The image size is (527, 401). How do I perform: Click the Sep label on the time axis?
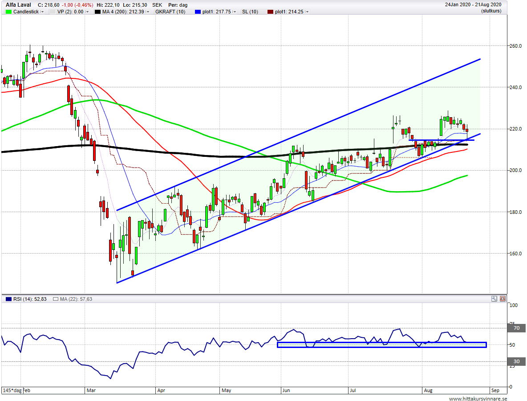point(495,391)
